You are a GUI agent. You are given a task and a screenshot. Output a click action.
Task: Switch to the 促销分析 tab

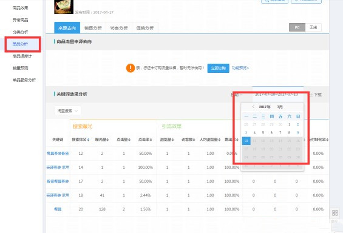[x=145, y=28]
